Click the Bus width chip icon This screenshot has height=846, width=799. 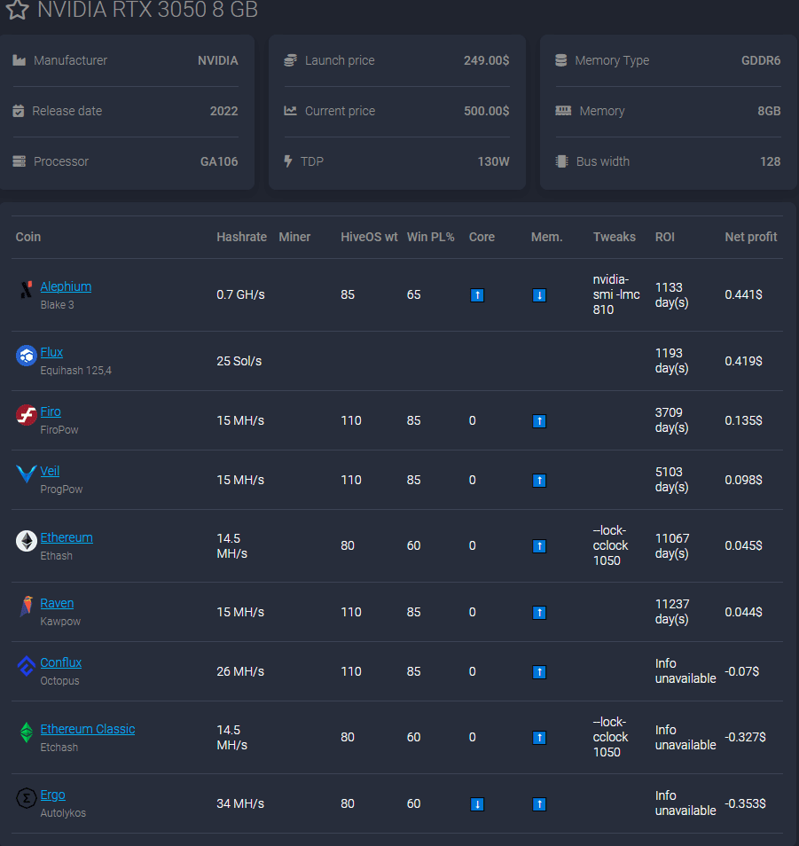point(561,161)
